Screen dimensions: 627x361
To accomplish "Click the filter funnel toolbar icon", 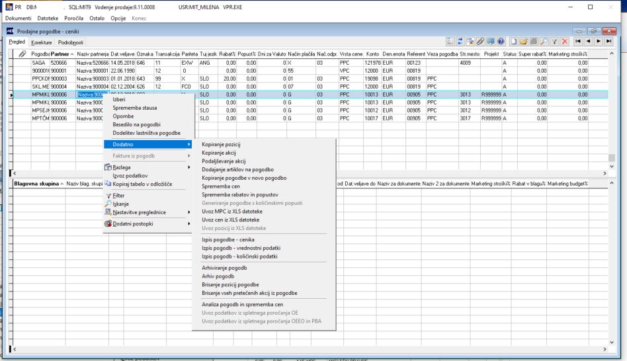I will pos(555,41).
